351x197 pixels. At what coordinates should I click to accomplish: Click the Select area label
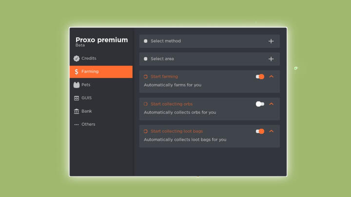(162, 59)
